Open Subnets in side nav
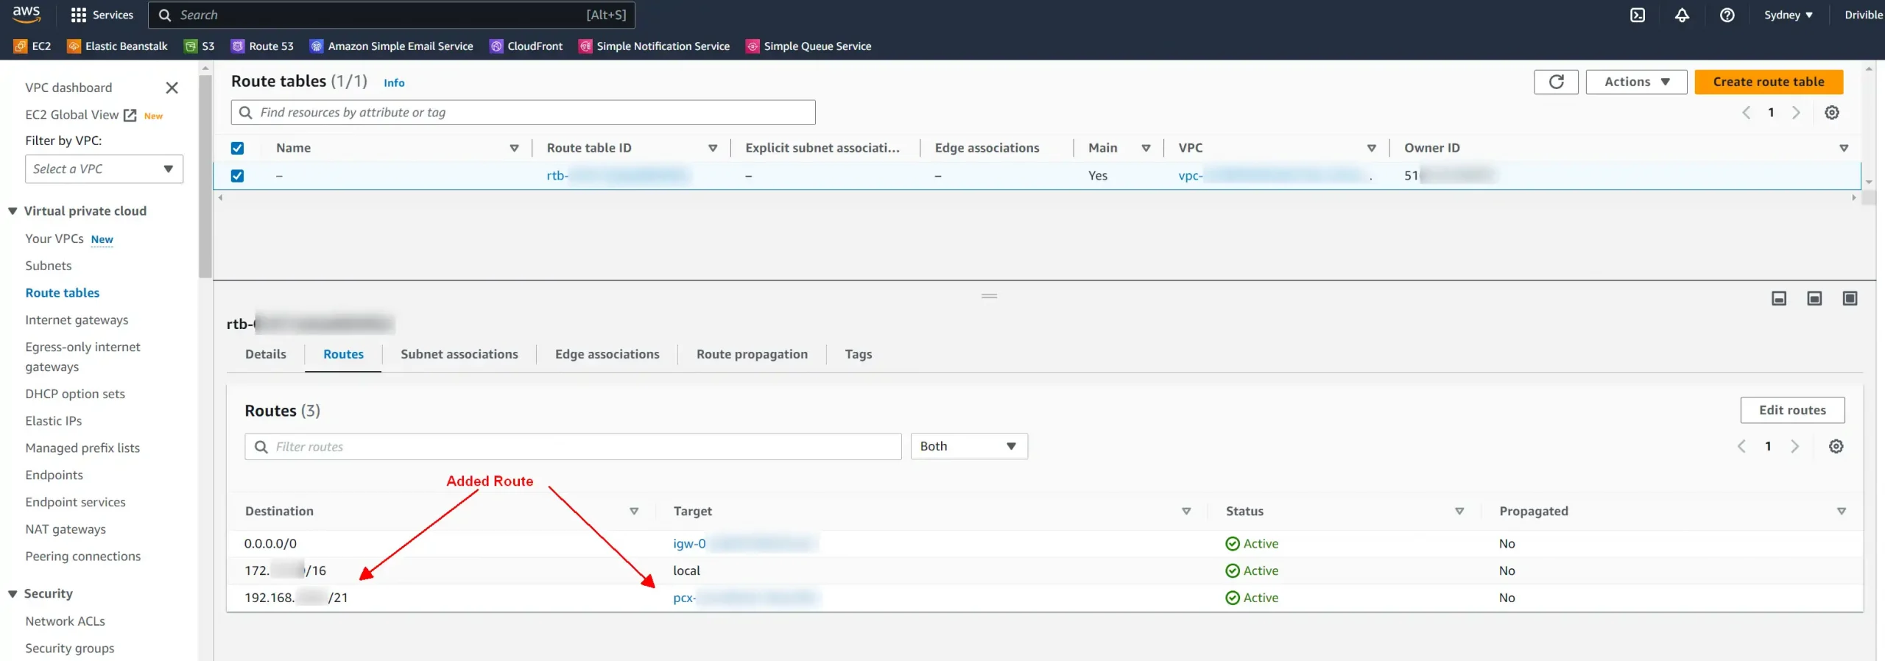This screenshot has width=1885, height=661. (49, 266)
